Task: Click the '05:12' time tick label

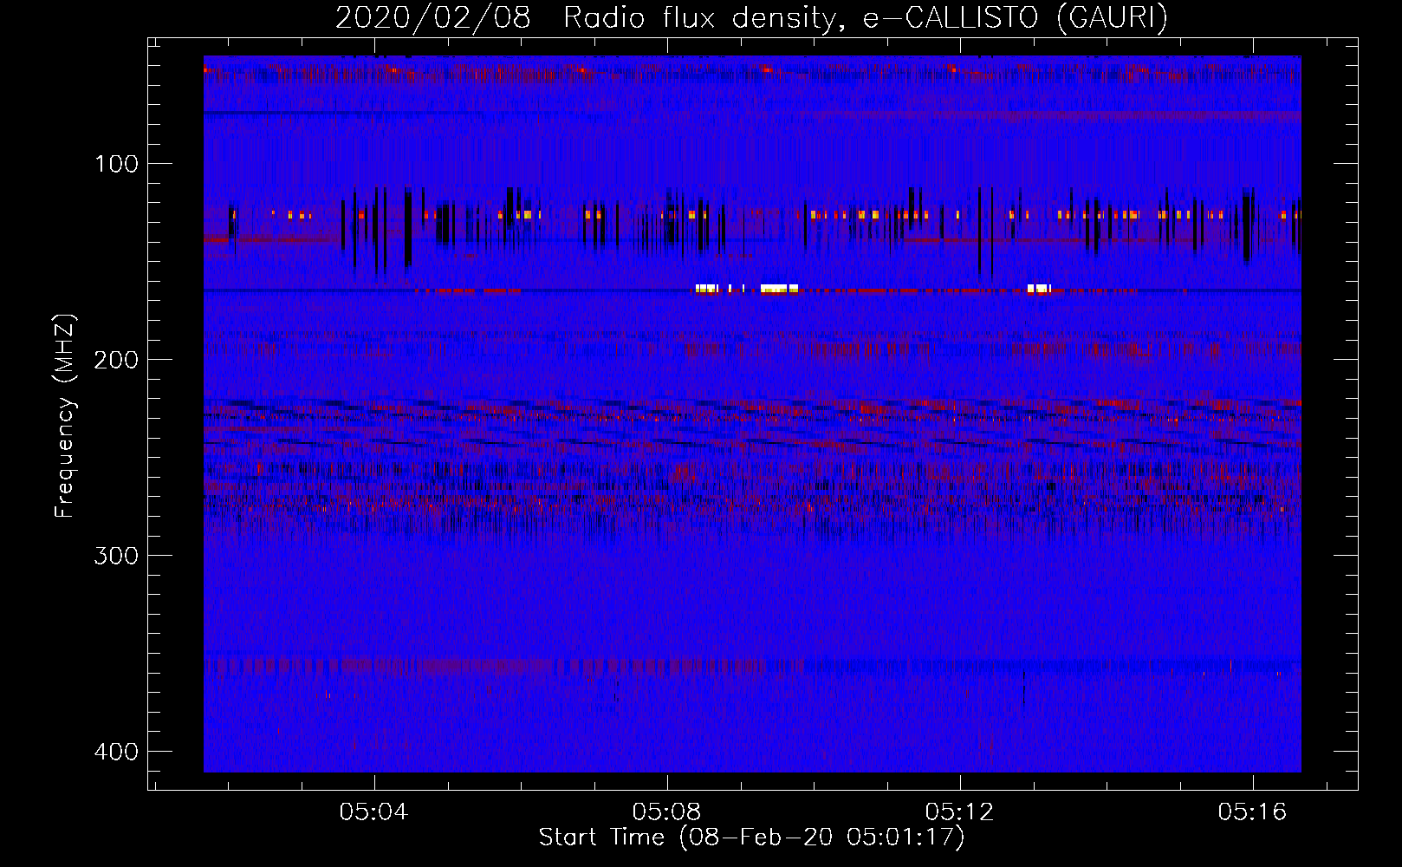Action: (x=959, y=812)
